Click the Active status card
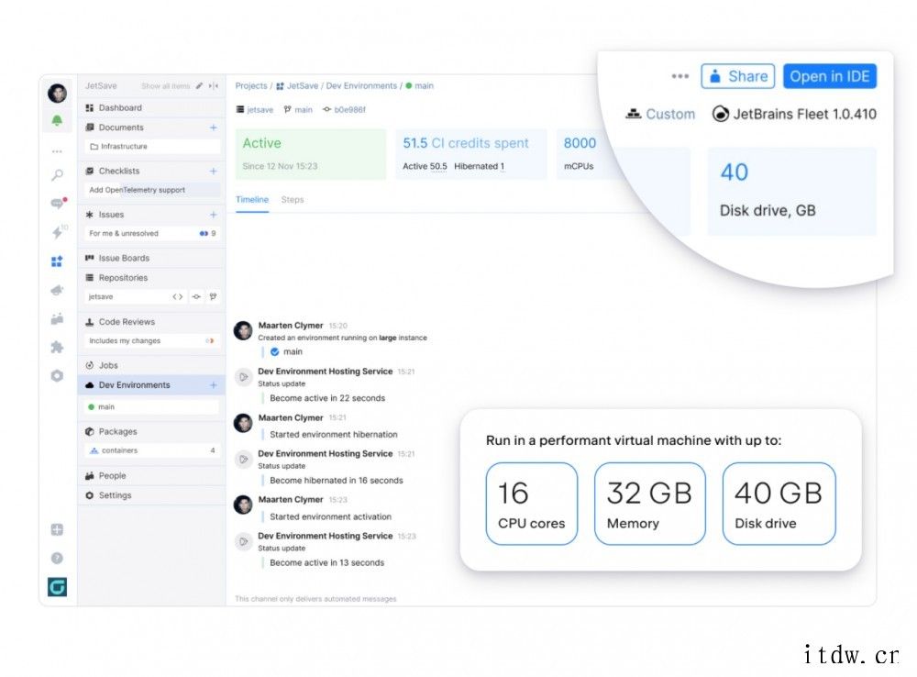This screenshot has width=917, height=677. 311,154
